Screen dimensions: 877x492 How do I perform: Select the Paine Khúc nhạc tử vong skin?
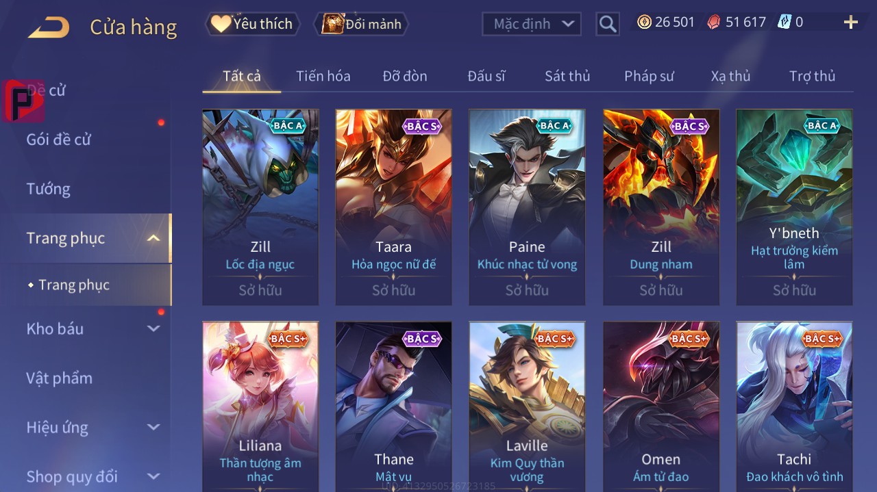tap(527, 207)
